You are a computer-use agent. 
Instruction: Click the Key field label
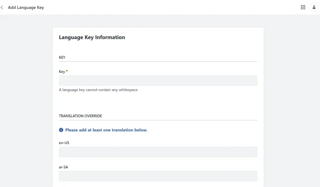(62, 72)
